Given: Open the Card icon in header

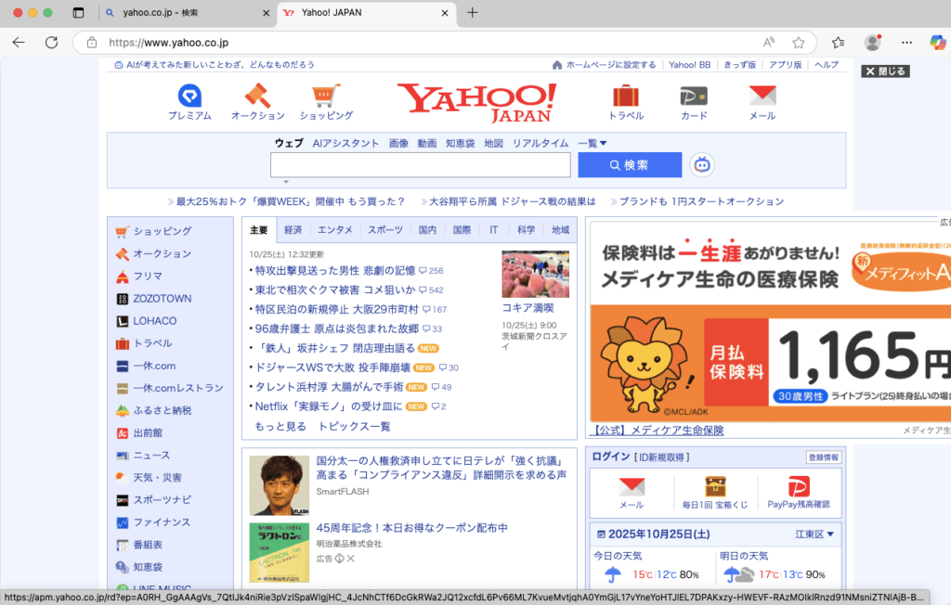Looking at the screenshot, I should click(694, 96).
